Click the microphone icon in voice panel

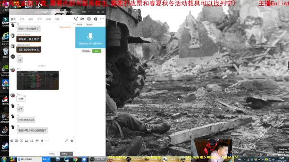click(90, 36)
